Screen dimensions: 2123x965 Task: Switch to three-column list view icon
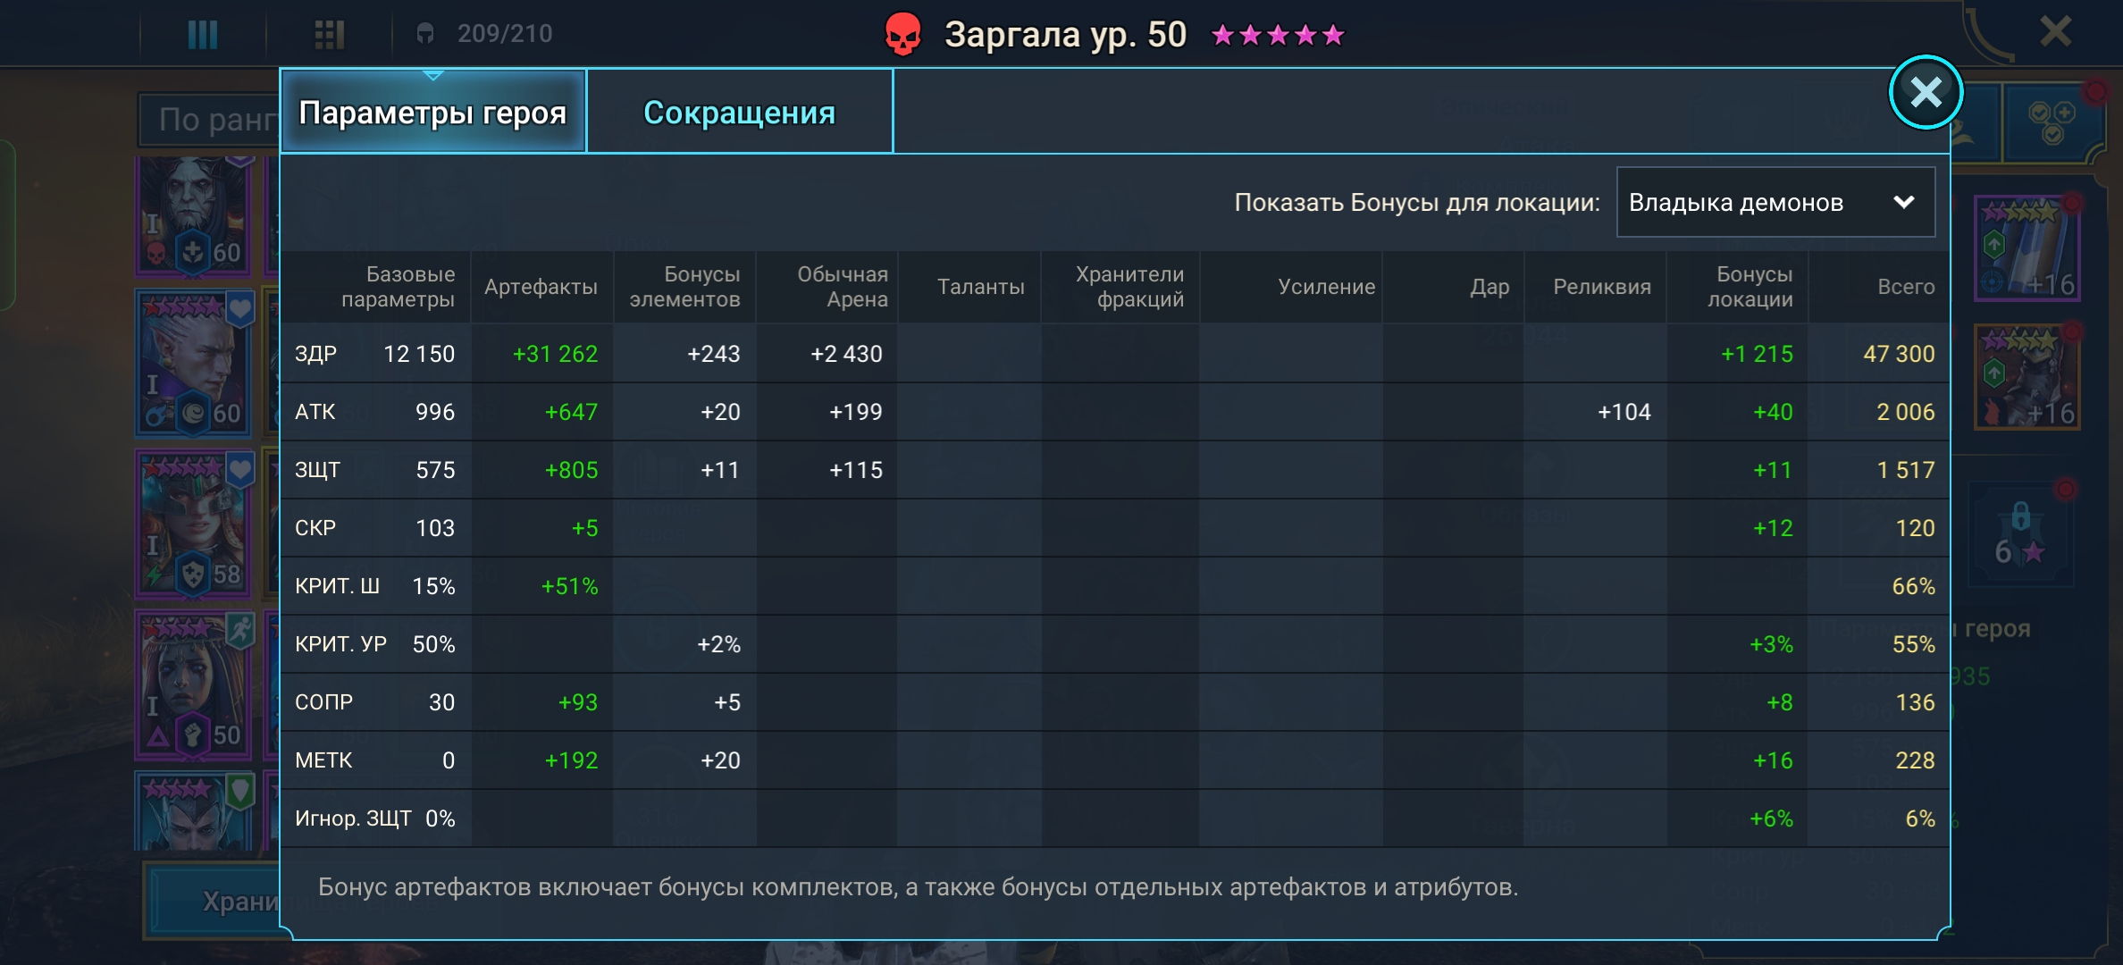[x=203, y=34]
